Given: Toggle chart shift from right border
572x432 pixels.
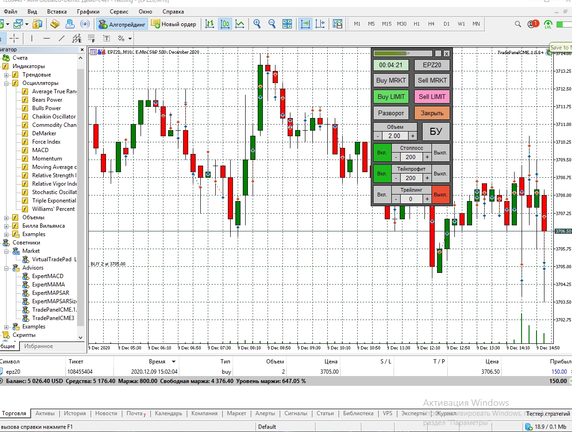Looking at the screenshot, I should pyautogui.click(x=320, y=24).
